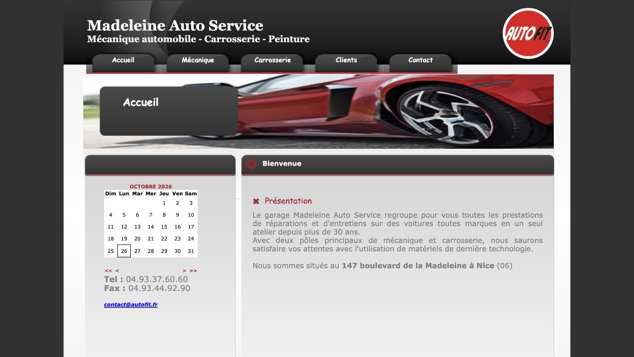Screen dimensions: 634x357
Task: Click the Accueil heading on the banner
Action: pos(141,103)
